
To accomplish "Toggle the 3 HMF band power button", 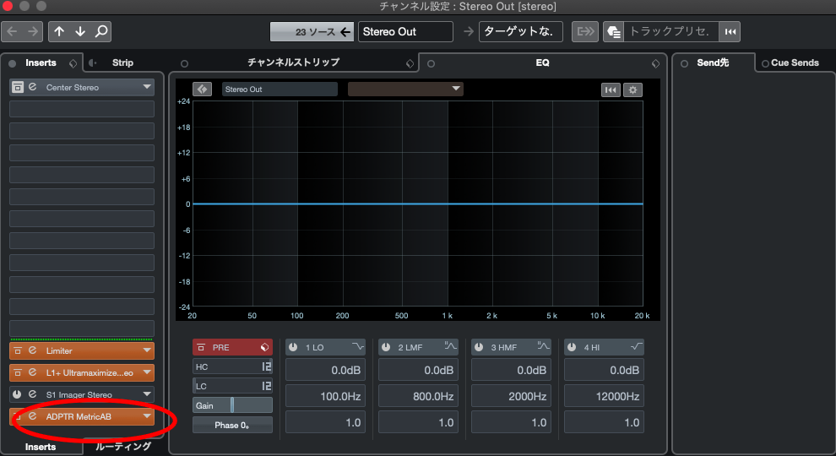I will point(479,347).
